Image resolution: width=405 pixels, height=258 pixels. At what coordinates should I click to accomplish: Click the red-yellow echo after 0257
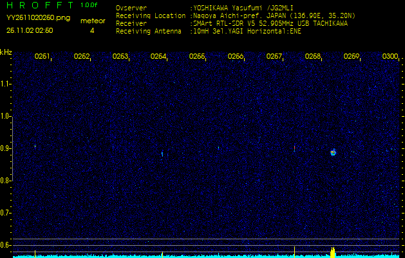point(294,148)
